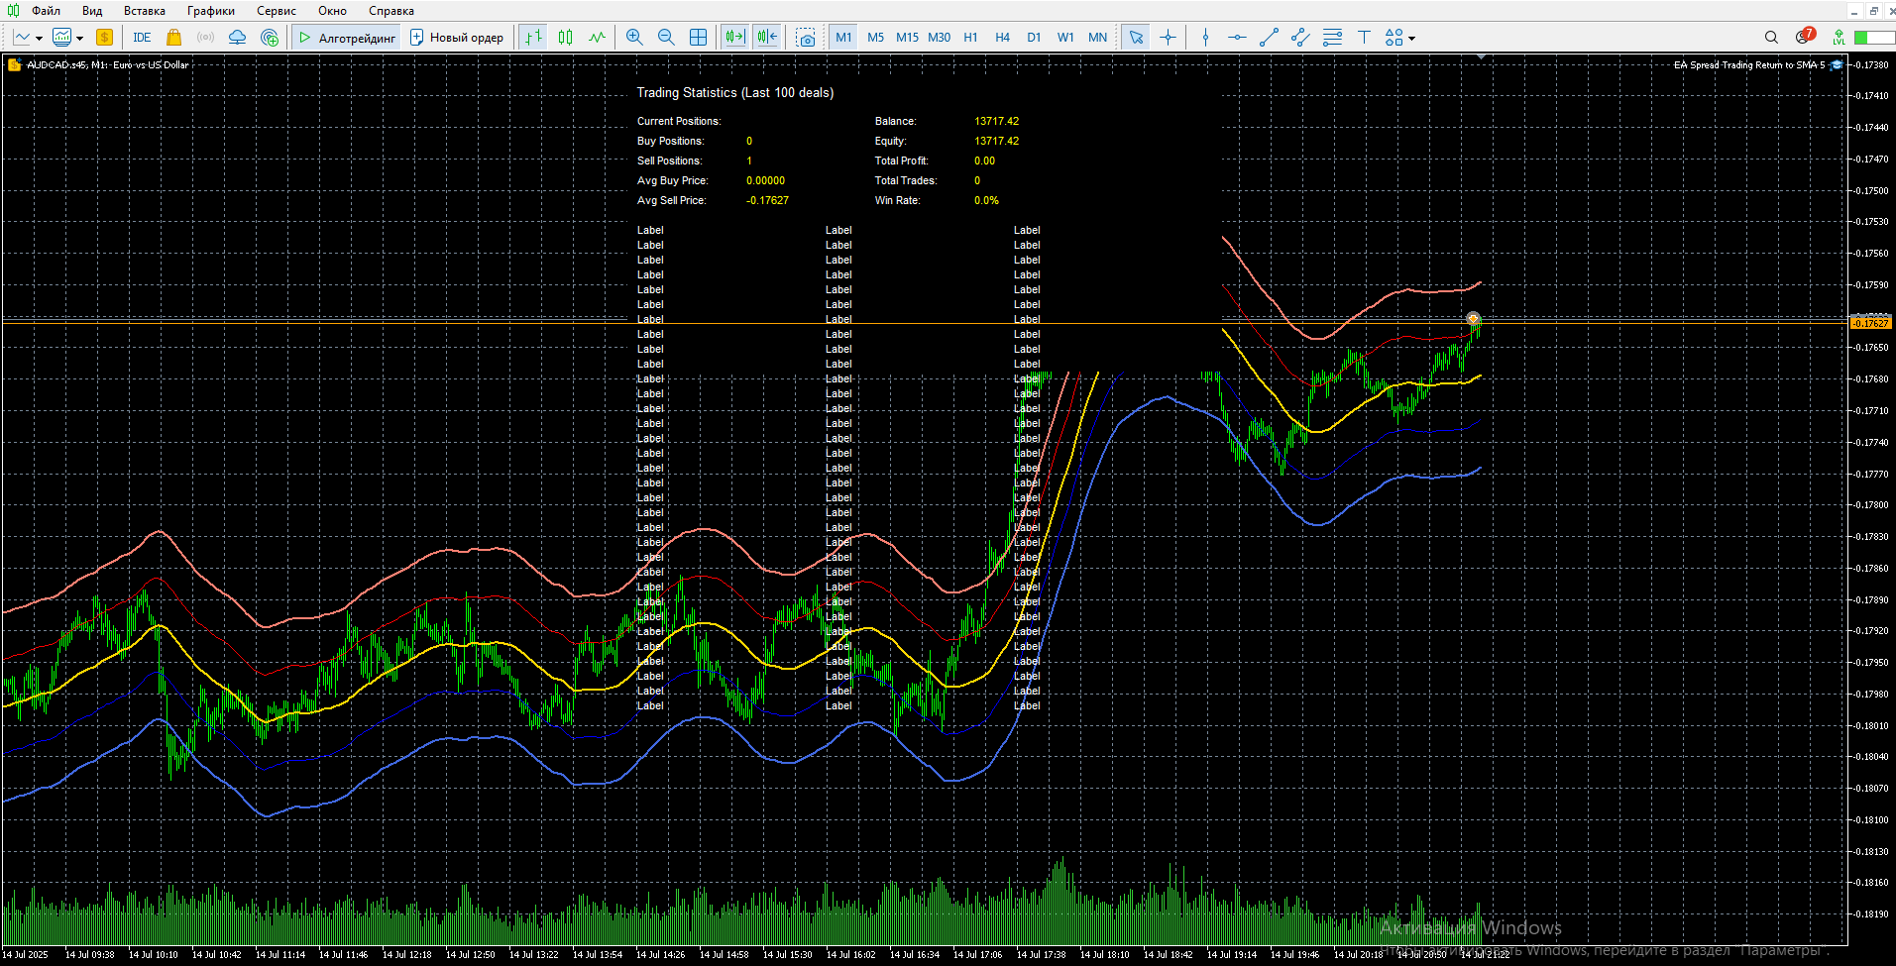Zoom in on the chart
This screenshot has width=1896, height=966.
pos(634,38)
